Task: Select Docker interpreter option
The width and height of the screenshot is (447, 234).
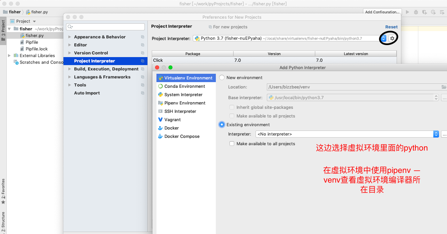Action: [186, 128]
